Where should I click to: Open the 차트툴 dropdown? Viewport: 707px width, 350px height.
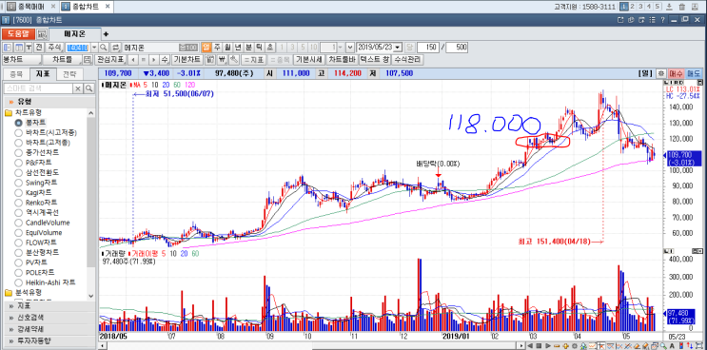62,60
